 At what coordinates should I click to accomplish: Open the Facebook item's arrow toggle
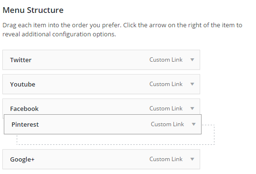(192, 109)
